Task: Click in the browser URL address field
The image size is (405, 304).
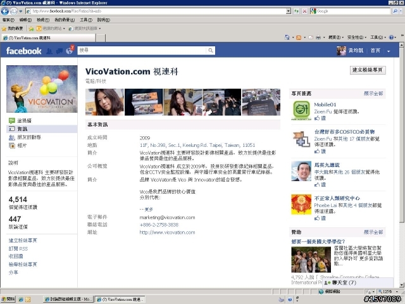Action: 156,11
